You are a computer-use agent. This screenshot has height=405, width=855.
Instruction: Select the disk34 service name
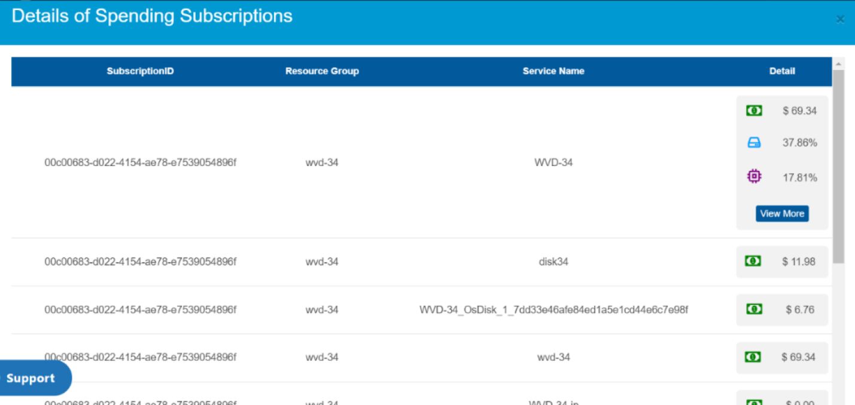click(553, 262)
